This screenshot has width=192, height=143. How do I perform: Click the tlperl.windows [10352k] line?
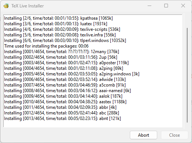pos(65,40)
